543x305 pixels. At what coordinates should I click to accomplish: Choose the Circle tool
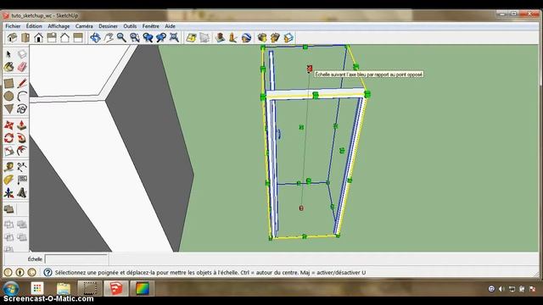coord(8,96)
